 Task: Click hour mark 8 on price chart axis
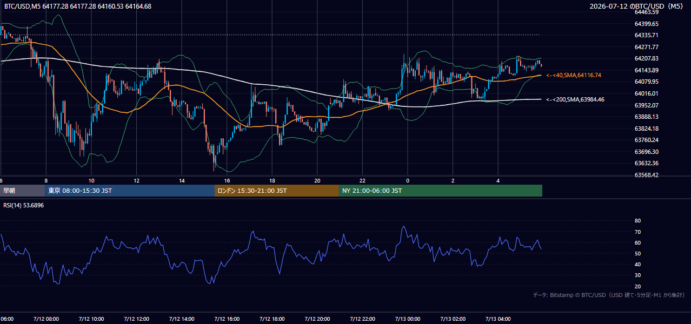click(46, 180)
